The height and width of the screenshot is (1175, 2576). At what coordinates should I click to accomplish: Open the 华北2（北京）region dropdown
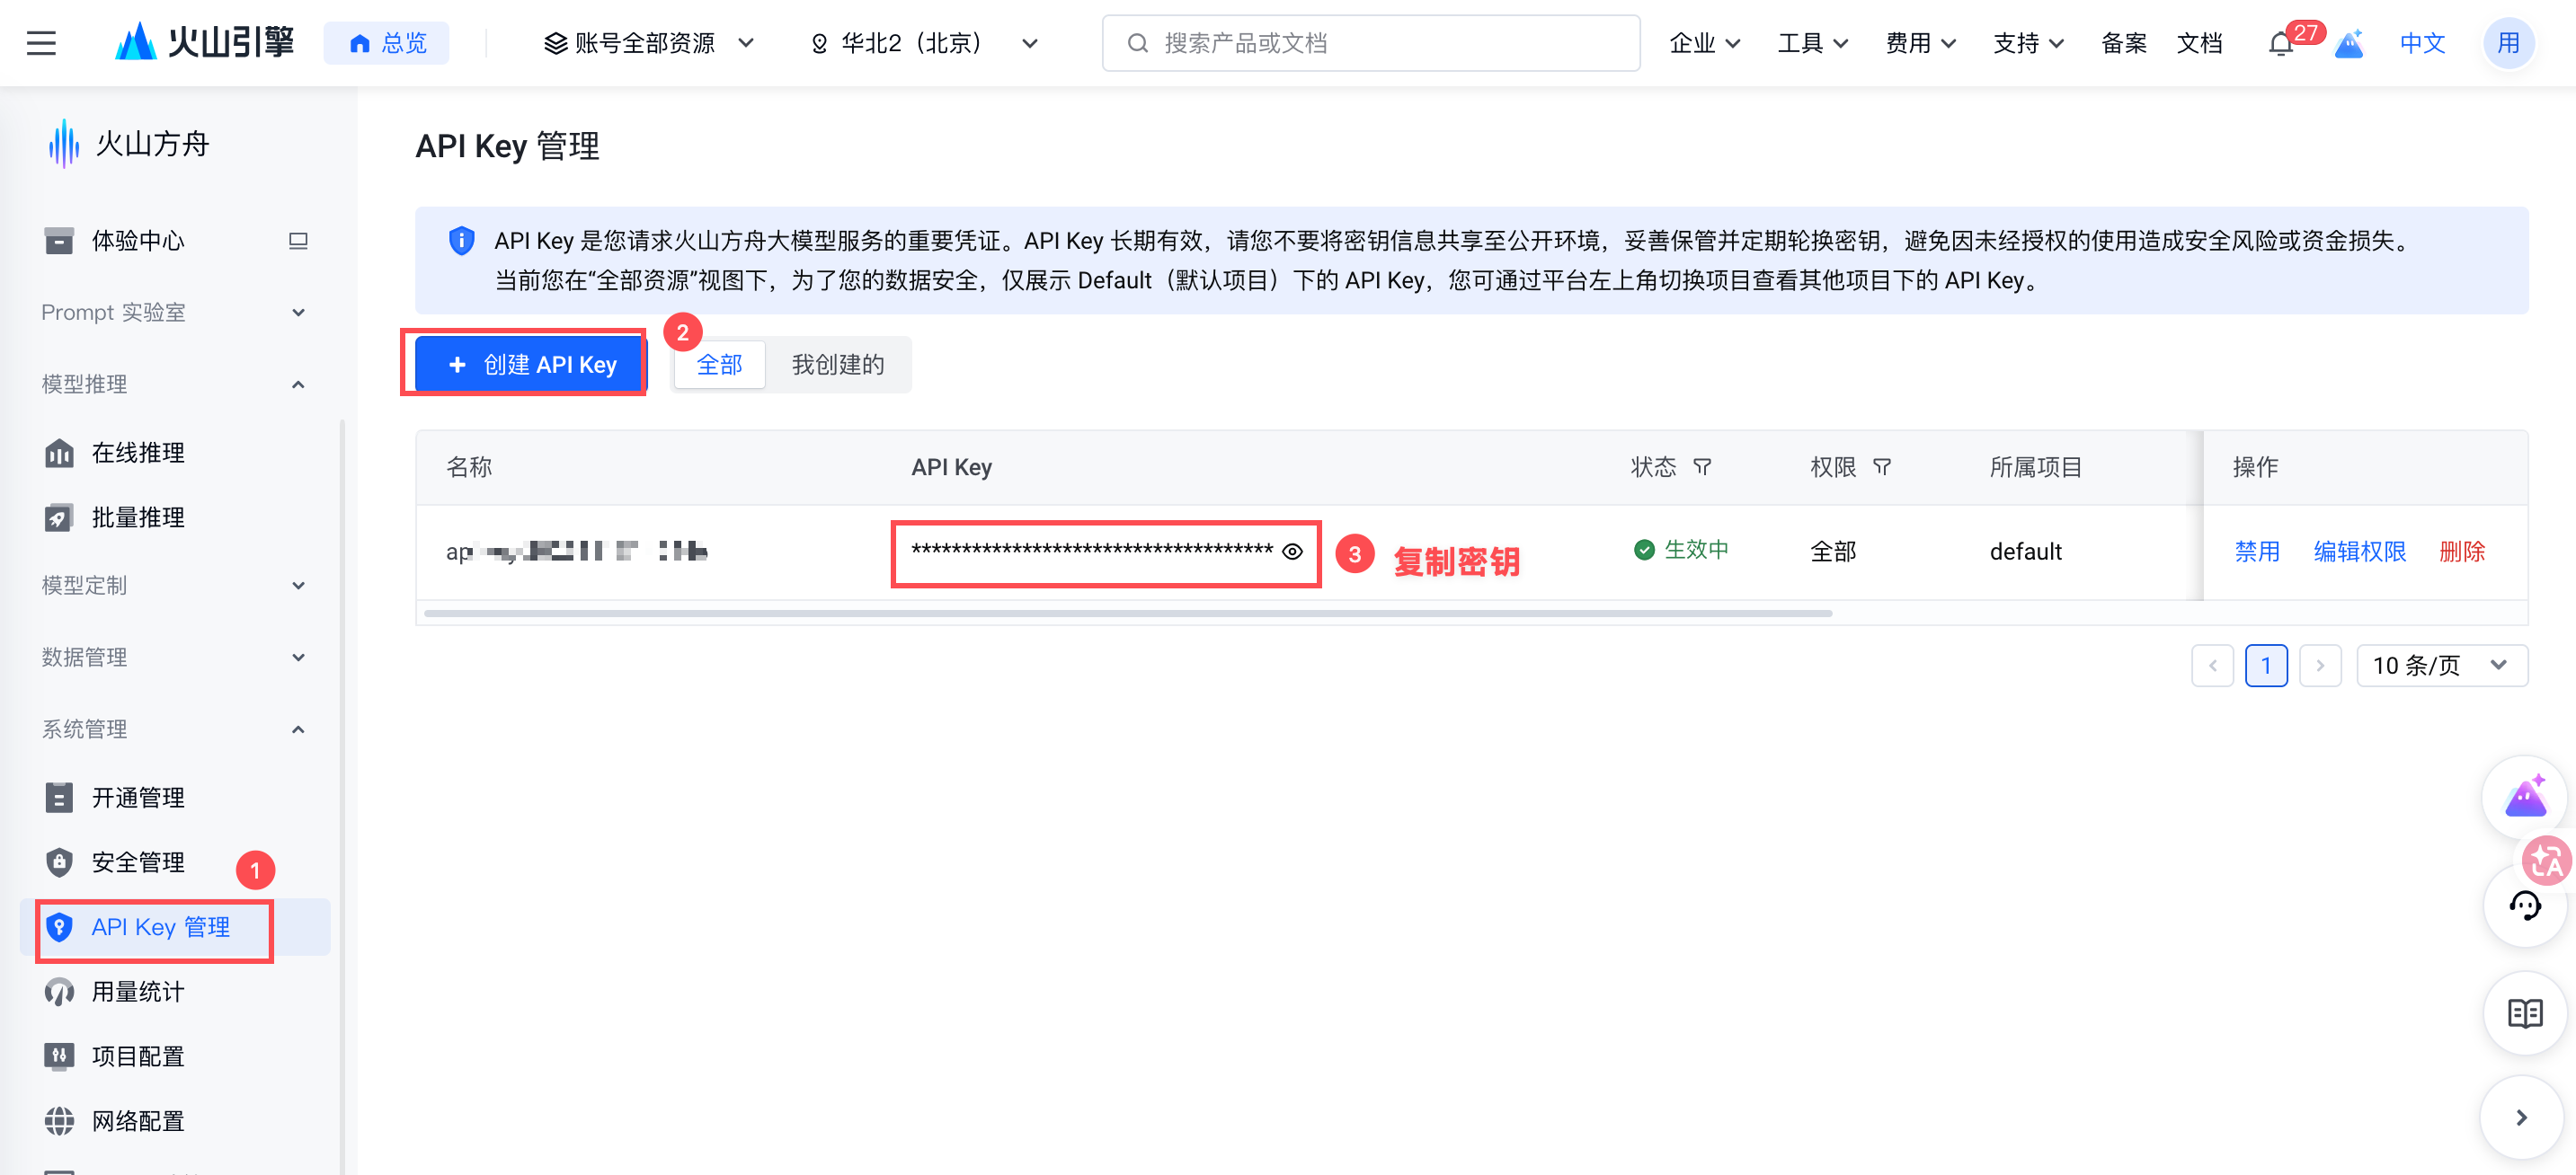click(x=924, y=43)
